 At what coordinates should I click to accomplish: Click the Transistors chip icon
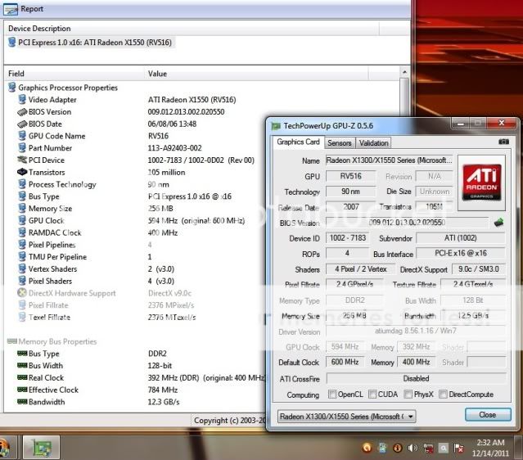pyautogui.click(x=22, y=172)
